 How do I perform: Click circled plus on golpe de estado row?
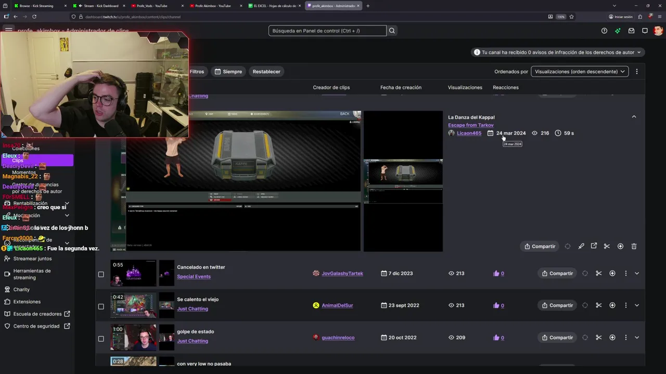pyautogui.click(x=612, y=338)
